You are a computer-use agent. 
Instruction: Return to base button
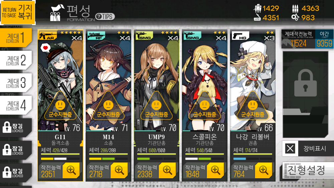pos(18,13)
